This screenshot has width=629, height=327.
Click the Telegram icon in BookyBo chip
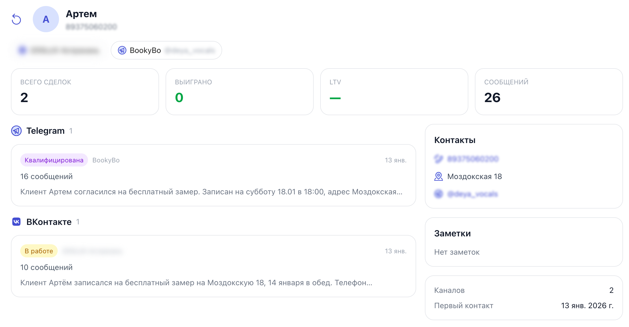tap(122, 50)
